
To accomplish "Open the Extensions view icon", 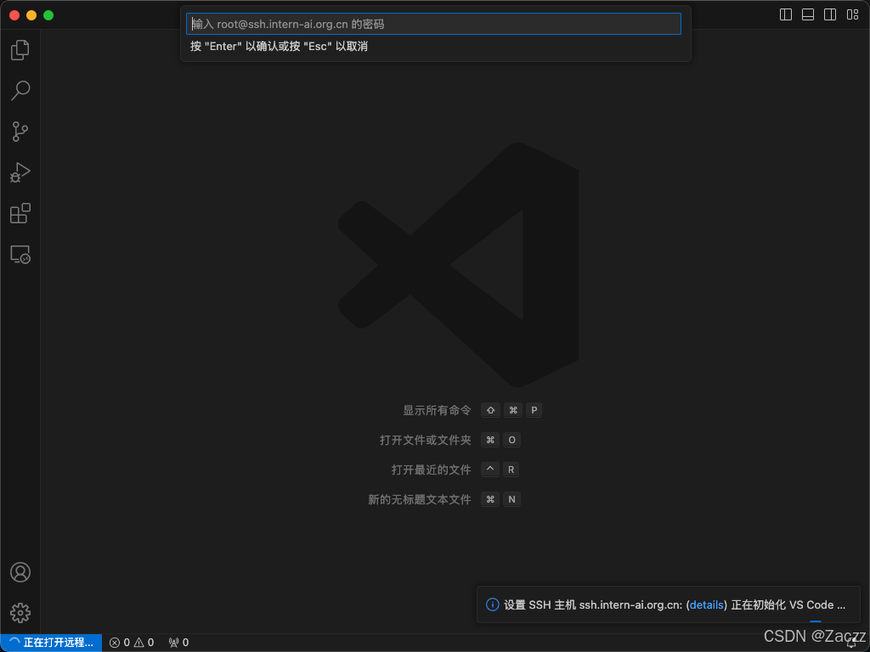I will [20, 213].
